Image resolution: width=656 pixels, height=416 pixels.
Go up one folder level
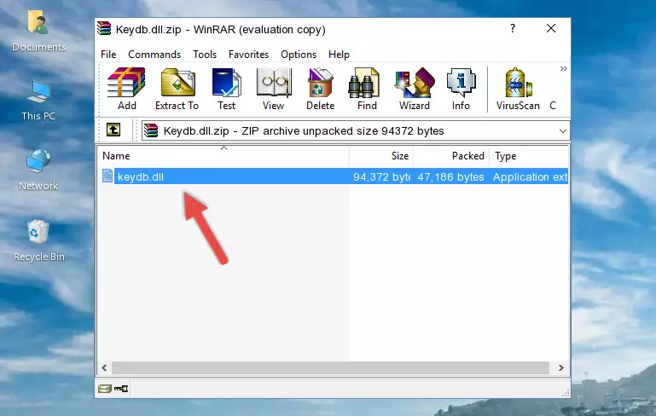[113, 130]
